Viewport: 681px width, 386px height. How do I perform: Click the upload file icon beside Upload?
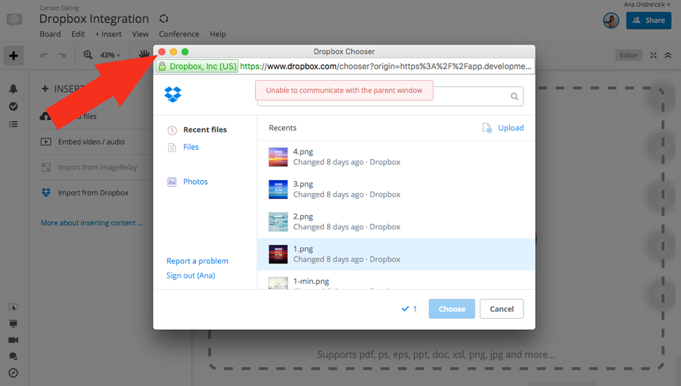487,128
